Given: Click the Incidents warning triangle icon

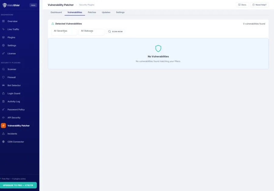Looking at the screenshot, I should click(x=3, y=134).
